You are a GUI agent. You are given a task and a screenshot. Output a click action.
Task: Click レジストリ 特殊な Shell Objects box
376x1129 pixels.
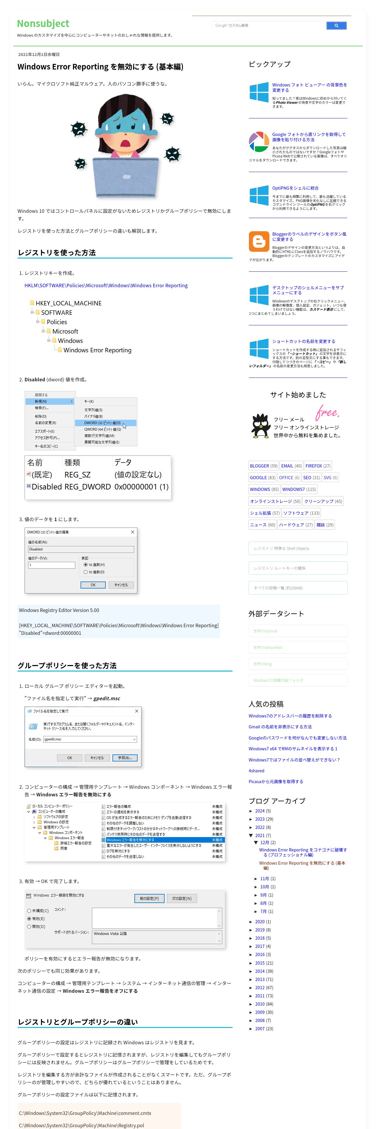point(298,548)
